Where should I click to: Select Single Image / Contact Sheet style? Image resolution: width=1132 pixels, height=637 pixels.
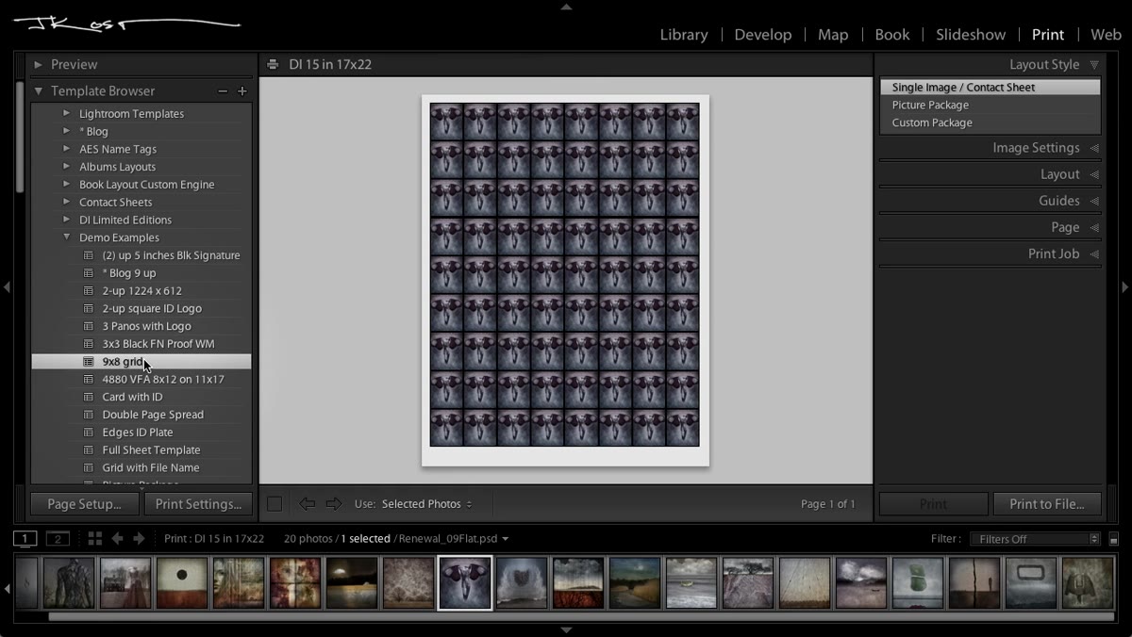pyautogui.click(x=990, y=88)
